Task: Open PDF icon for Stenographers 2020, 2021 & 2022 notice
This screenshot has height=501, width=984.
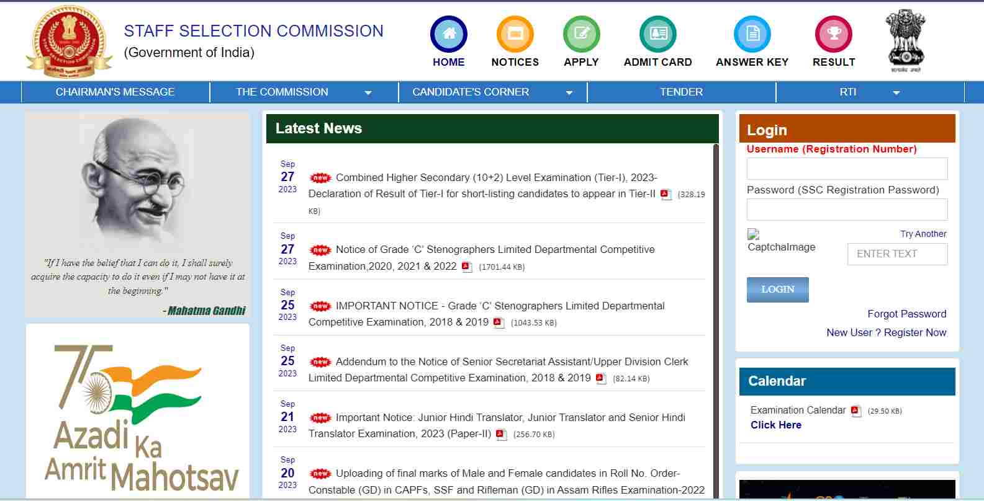Action: tap(467, 267)
